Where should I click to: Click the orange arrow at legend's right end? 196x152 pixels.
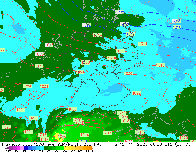click(x=92, y=148)
